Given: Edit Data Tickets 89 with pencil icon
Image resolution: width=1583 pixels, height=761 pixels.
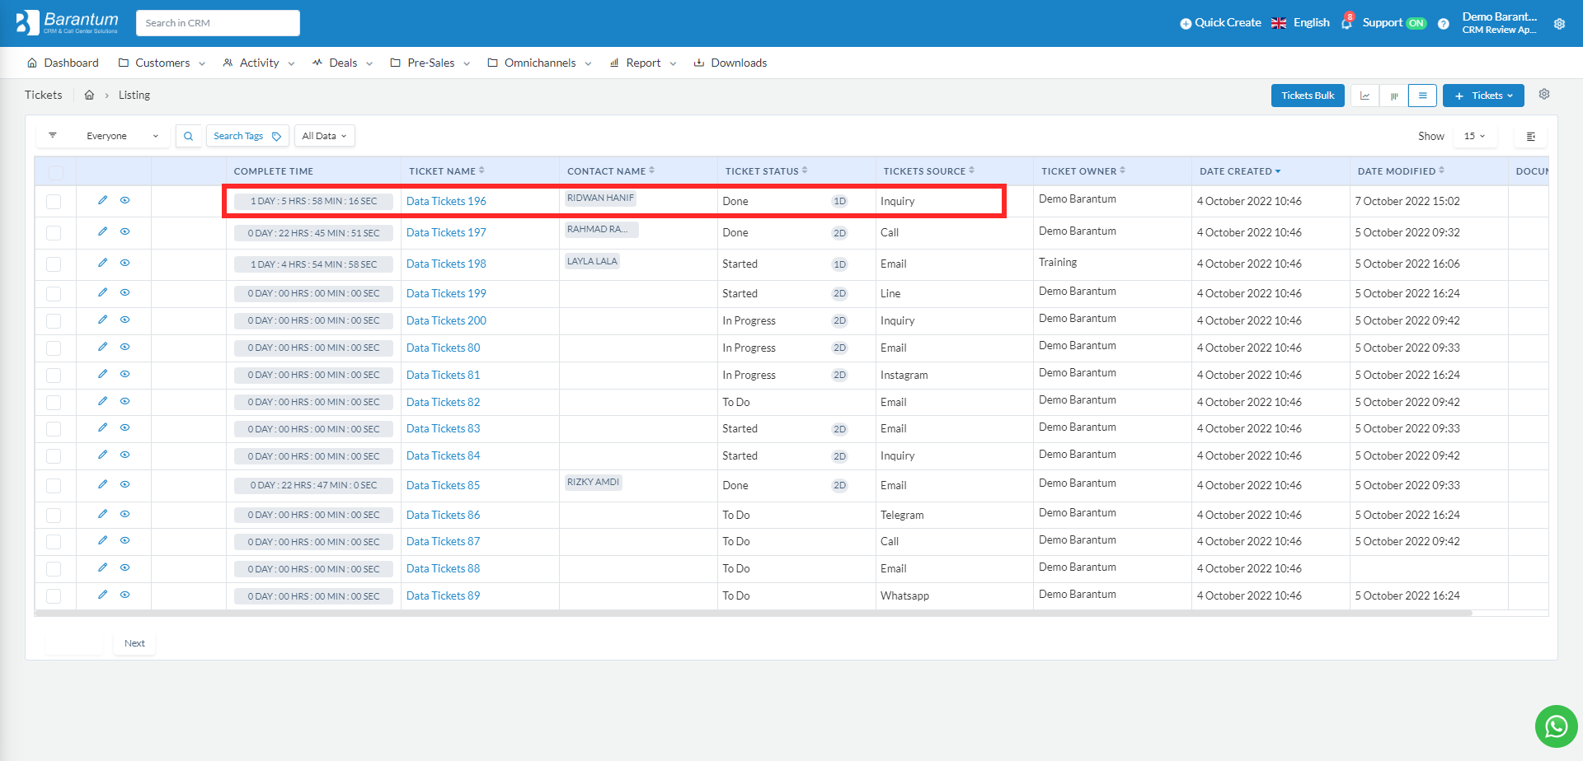Looking at the screenshot, I should pyautogui.click(x=103, y=595).
